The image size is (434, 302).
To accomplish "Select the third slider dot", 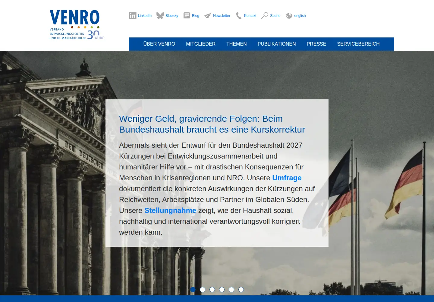I will tap(212, 290).
